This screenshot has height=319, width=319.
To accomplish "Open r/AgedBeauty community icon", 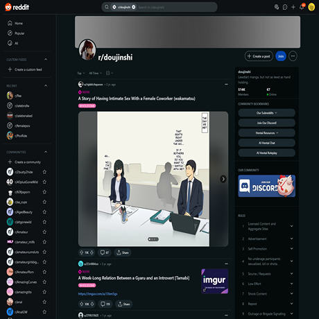I will pyautogui.click(x=10, y=212).
